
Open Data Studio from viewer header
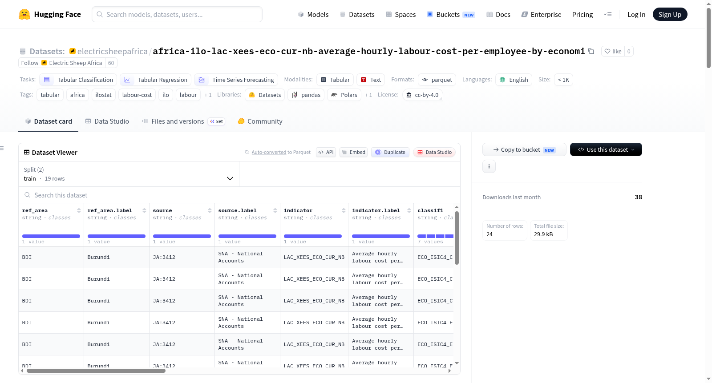pyautogui.click(x=434, y=152)
